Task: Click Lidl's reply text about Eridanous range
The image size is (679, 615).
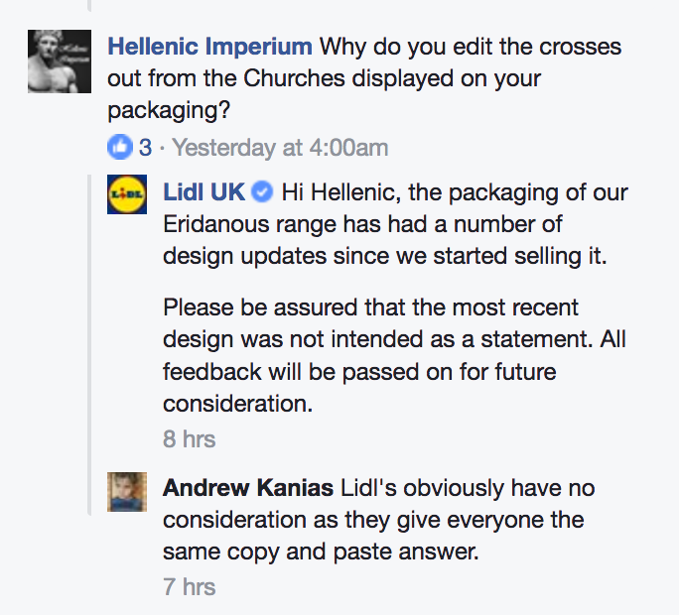Action: click(x=395, y=224)
